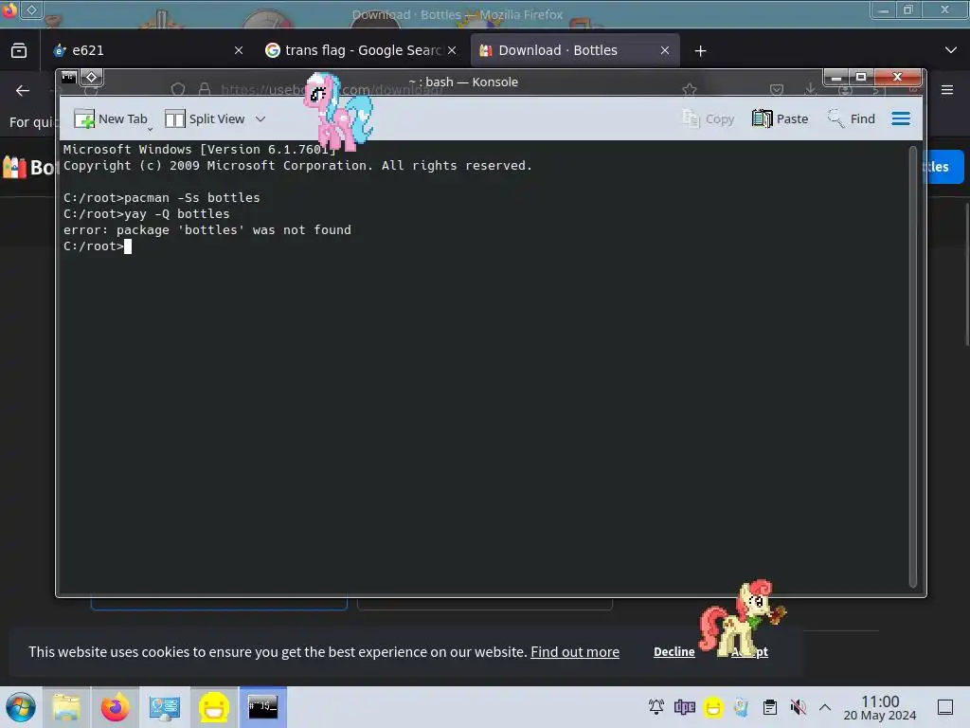Select the Download · Bottles tab
Image resolution: width=970 pixels, height=728 pixels.
tap(575, 50)
